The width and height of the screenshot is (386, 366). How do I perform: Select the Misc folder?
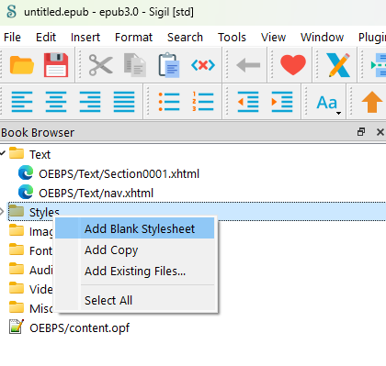[30, 308]
